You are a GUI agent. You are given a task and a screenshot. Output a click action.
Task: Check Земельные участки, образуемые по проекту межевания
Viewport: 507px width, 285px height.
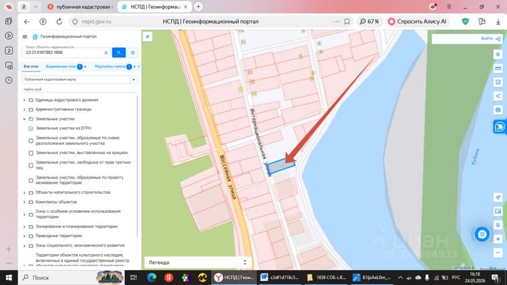click(30, 180)
